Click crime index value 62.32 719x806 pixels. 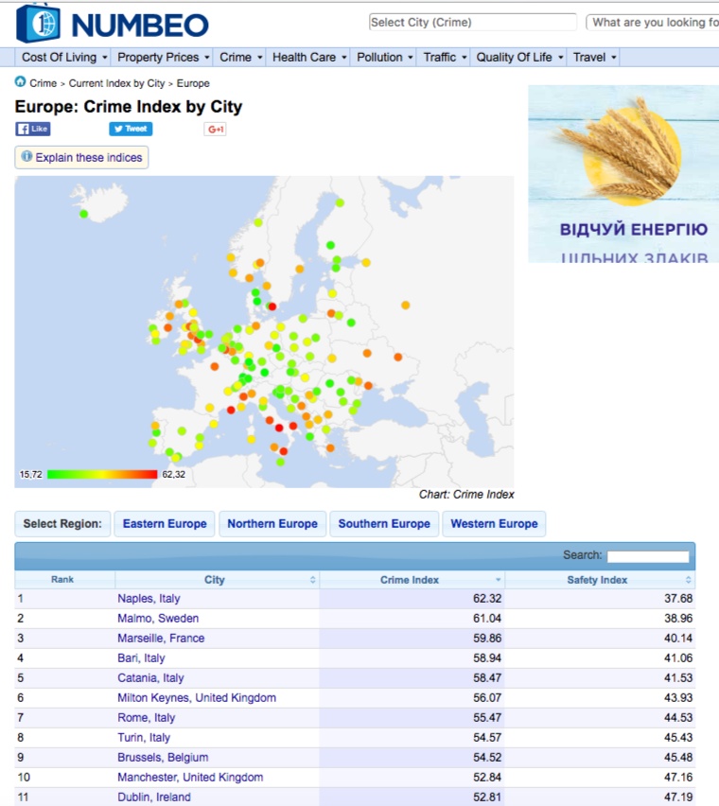(x=486, y=598)
